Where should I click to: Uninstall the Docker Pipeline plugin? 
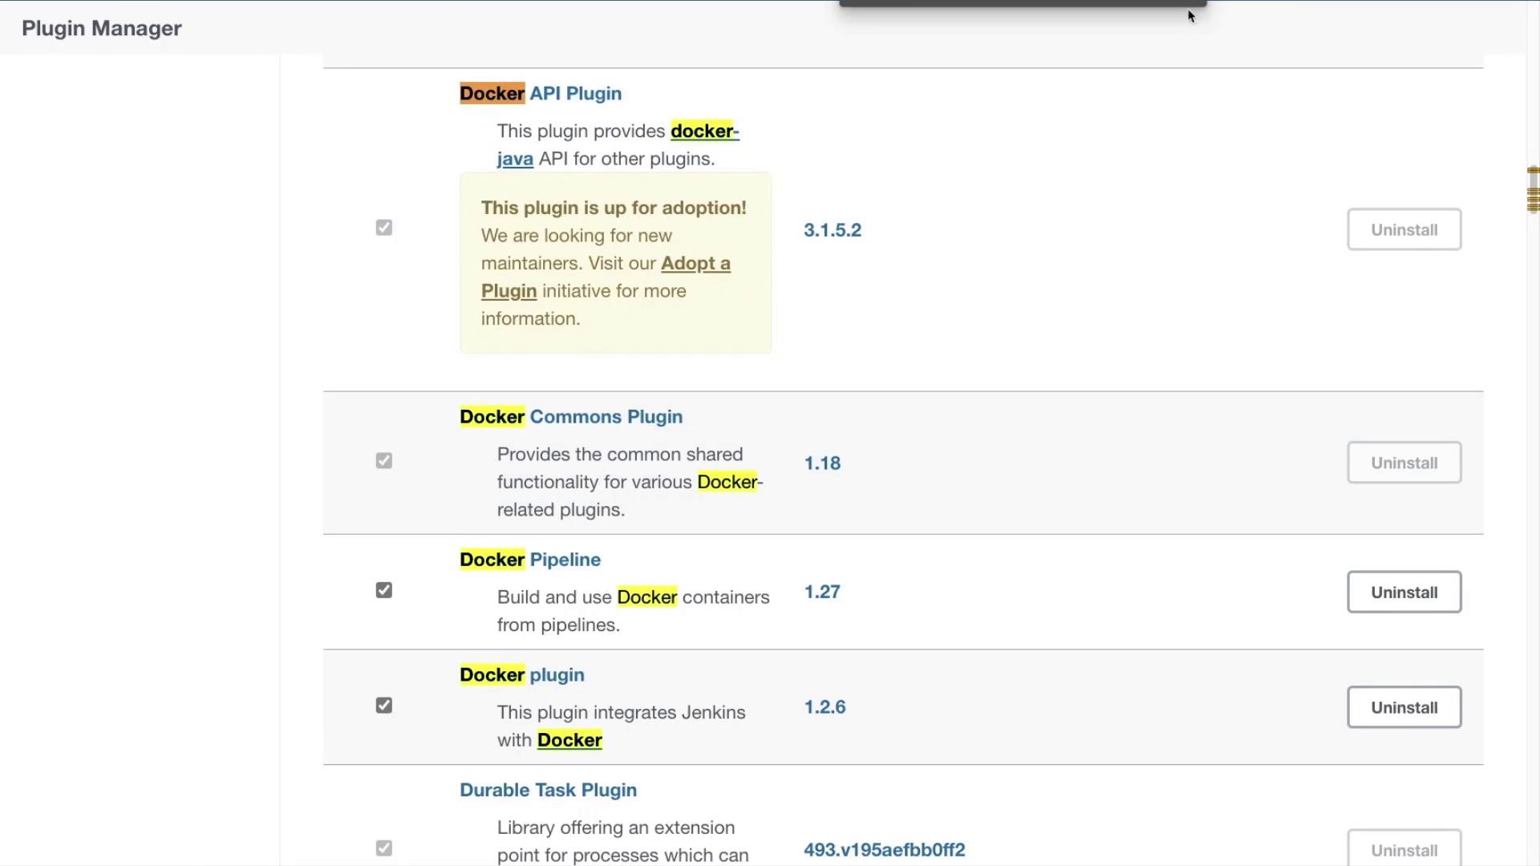(x=1404, y=592)
